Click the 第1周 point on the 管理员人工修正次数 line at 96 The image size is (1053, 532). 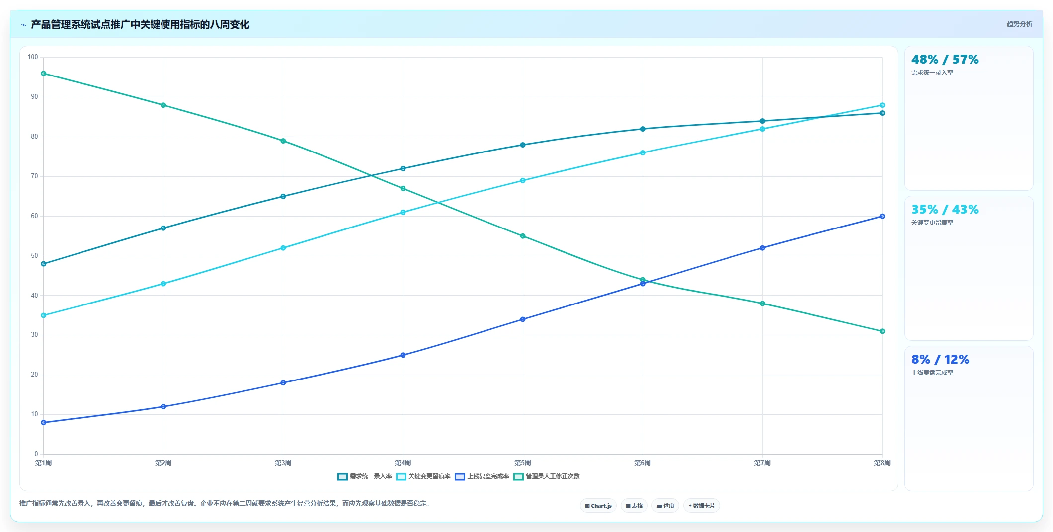(x=44, y=74)
